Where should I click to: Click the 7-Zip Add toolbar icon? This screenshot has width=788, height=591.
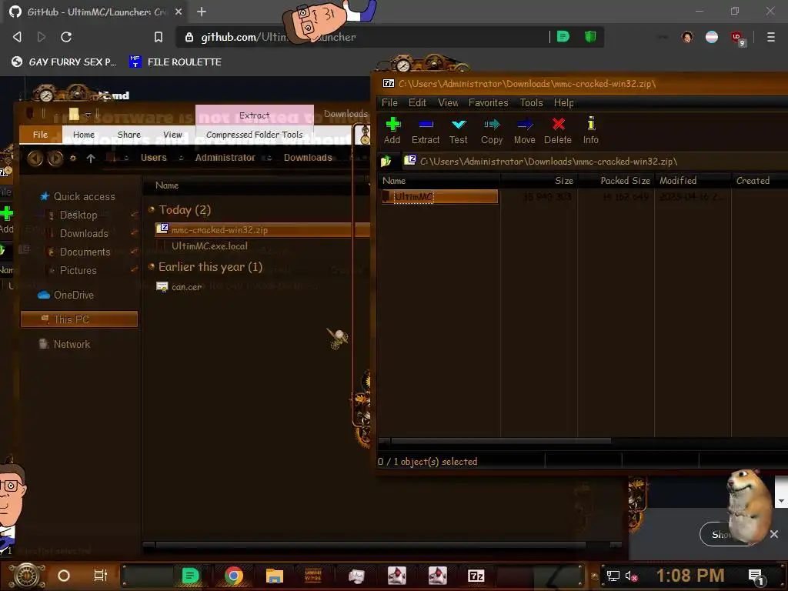(x=392, y=124)
